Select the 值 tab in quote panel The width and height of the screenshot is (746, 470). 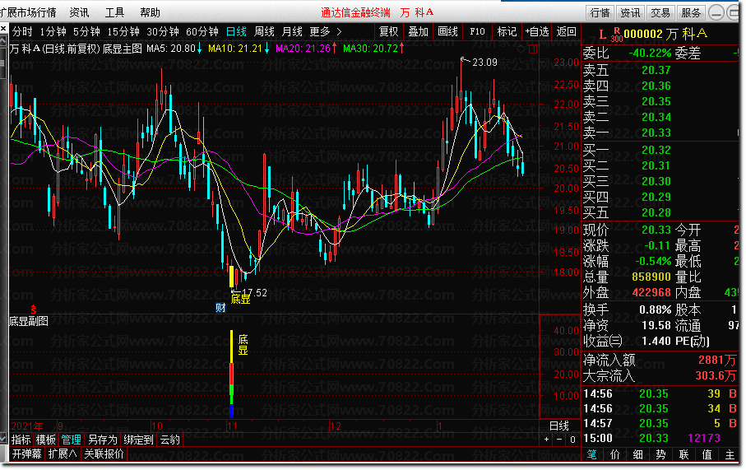coord(707,454)
